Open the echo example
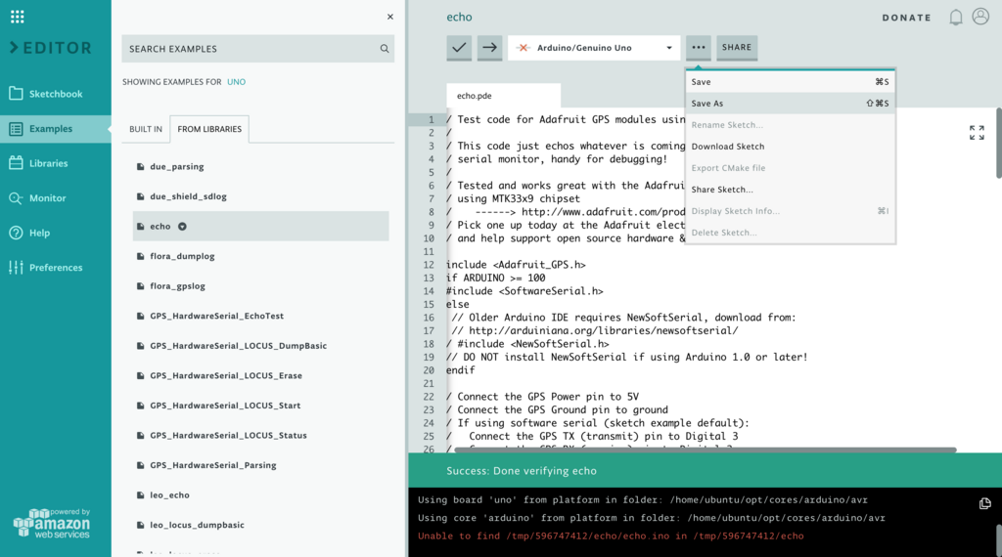1002x557 pixels. tap(260, 227)
